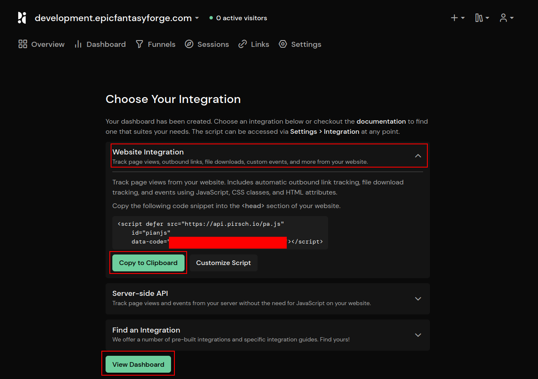
Task: Click the Pirsch logo icon
Action: click(22, 18)
